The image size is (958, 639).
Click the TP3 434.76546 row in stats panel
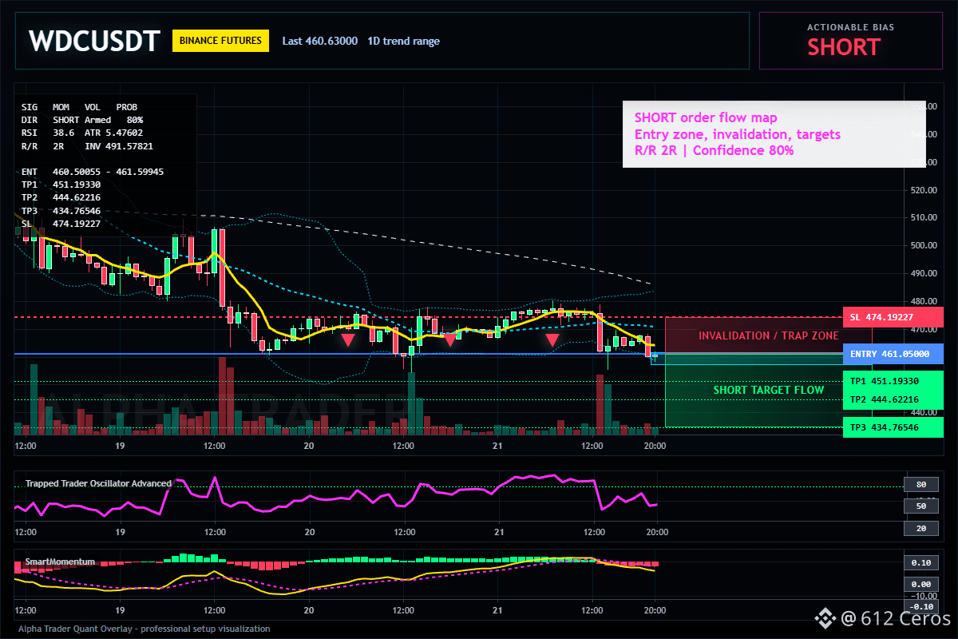(61, 210)
